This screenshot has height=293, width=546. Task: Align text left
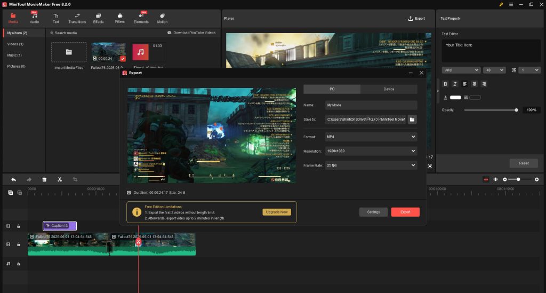point(464,84)
